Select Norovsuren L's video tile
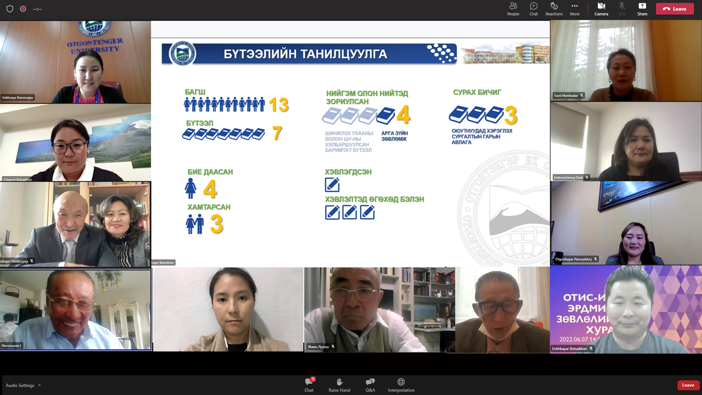Image resolution: width=702 pixels, height=395 pixels. click(x=76, y=310)
